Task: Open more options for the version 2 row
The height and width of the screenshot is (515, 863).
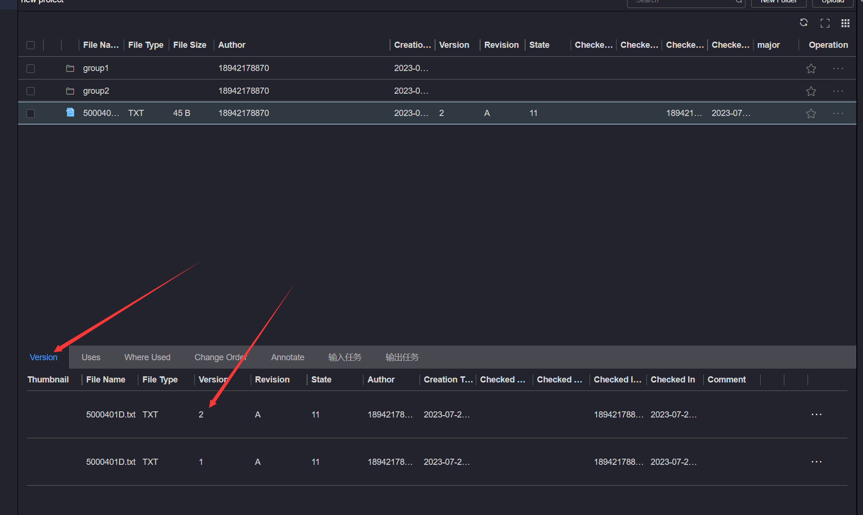Action: (816, 415)
